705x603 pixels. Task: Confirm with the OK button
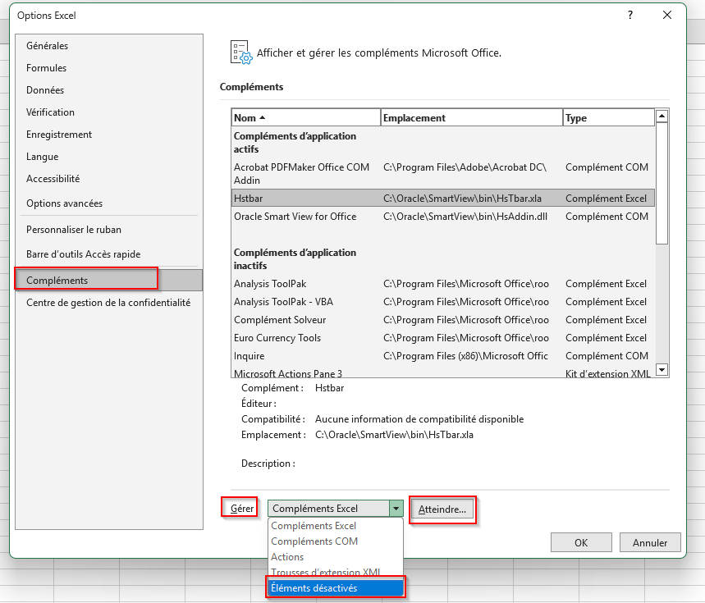(581, 542)
